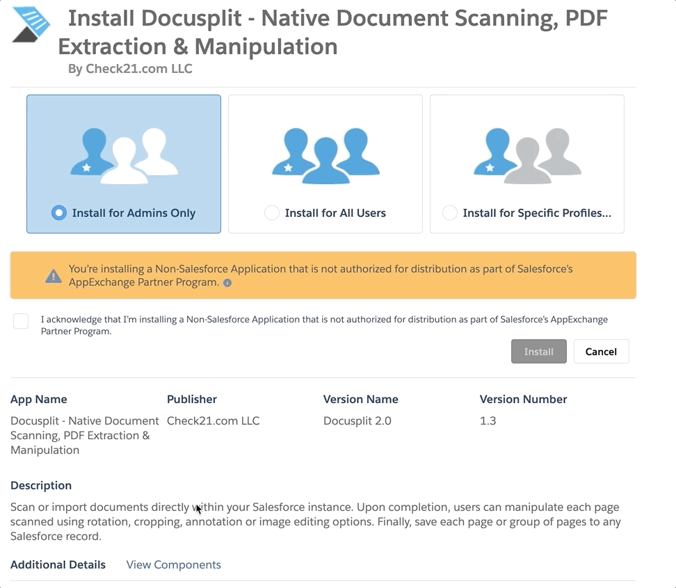Click the version number value 1.3
Viewport: 676px width, 588px height.
(488, 421)
